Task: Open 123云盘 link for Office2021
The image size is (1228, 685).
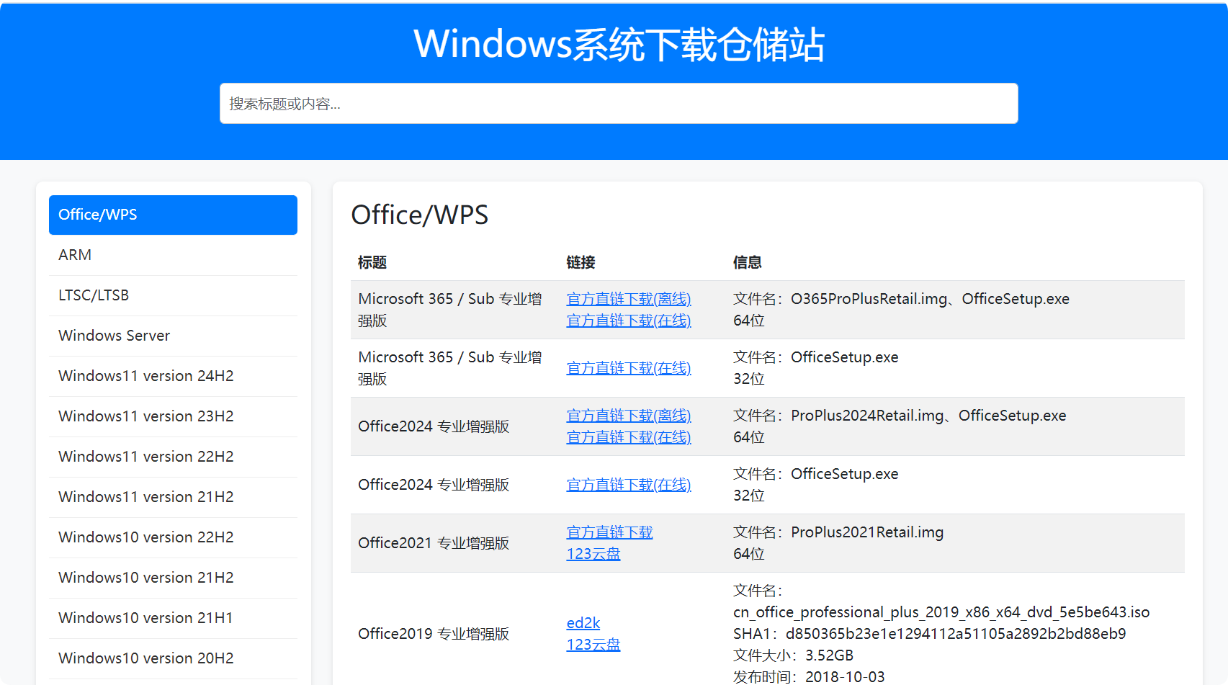Action: [593, 554]
